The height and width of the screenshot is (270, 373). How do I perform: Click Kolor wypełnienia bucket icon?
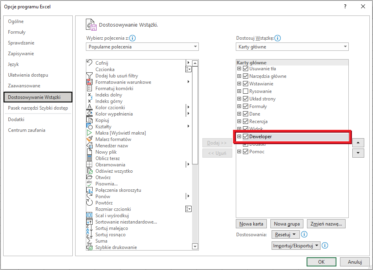point(89,114)
